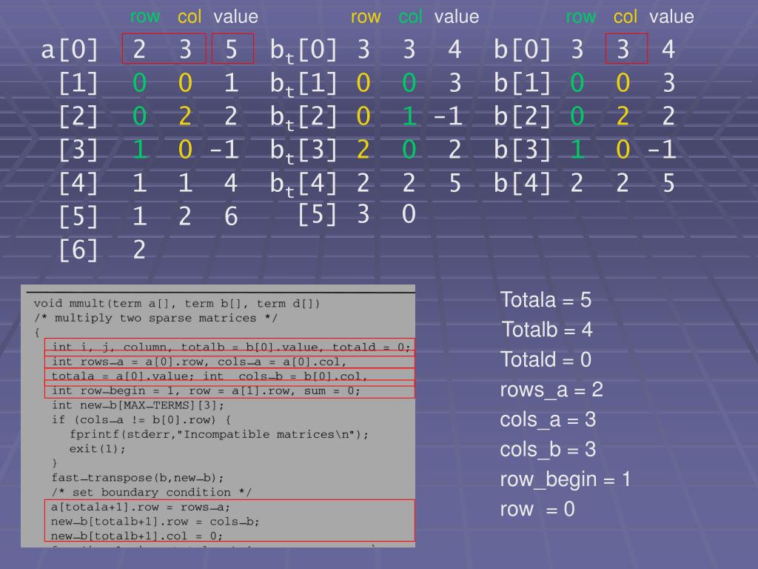Select the 'if (cols_a != b[0].row)' line

click(x=141, y=420)
